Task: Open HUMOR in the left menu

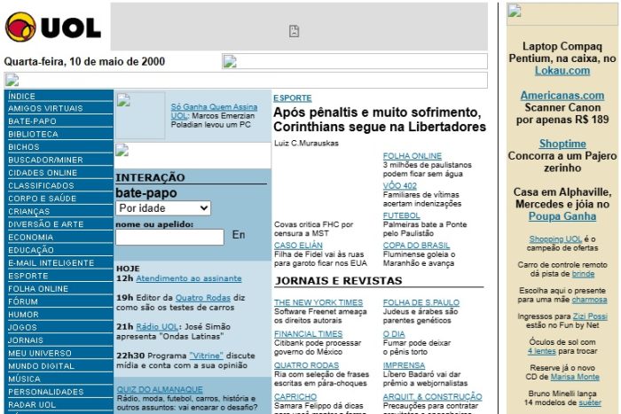Action: tap(23, 314)
